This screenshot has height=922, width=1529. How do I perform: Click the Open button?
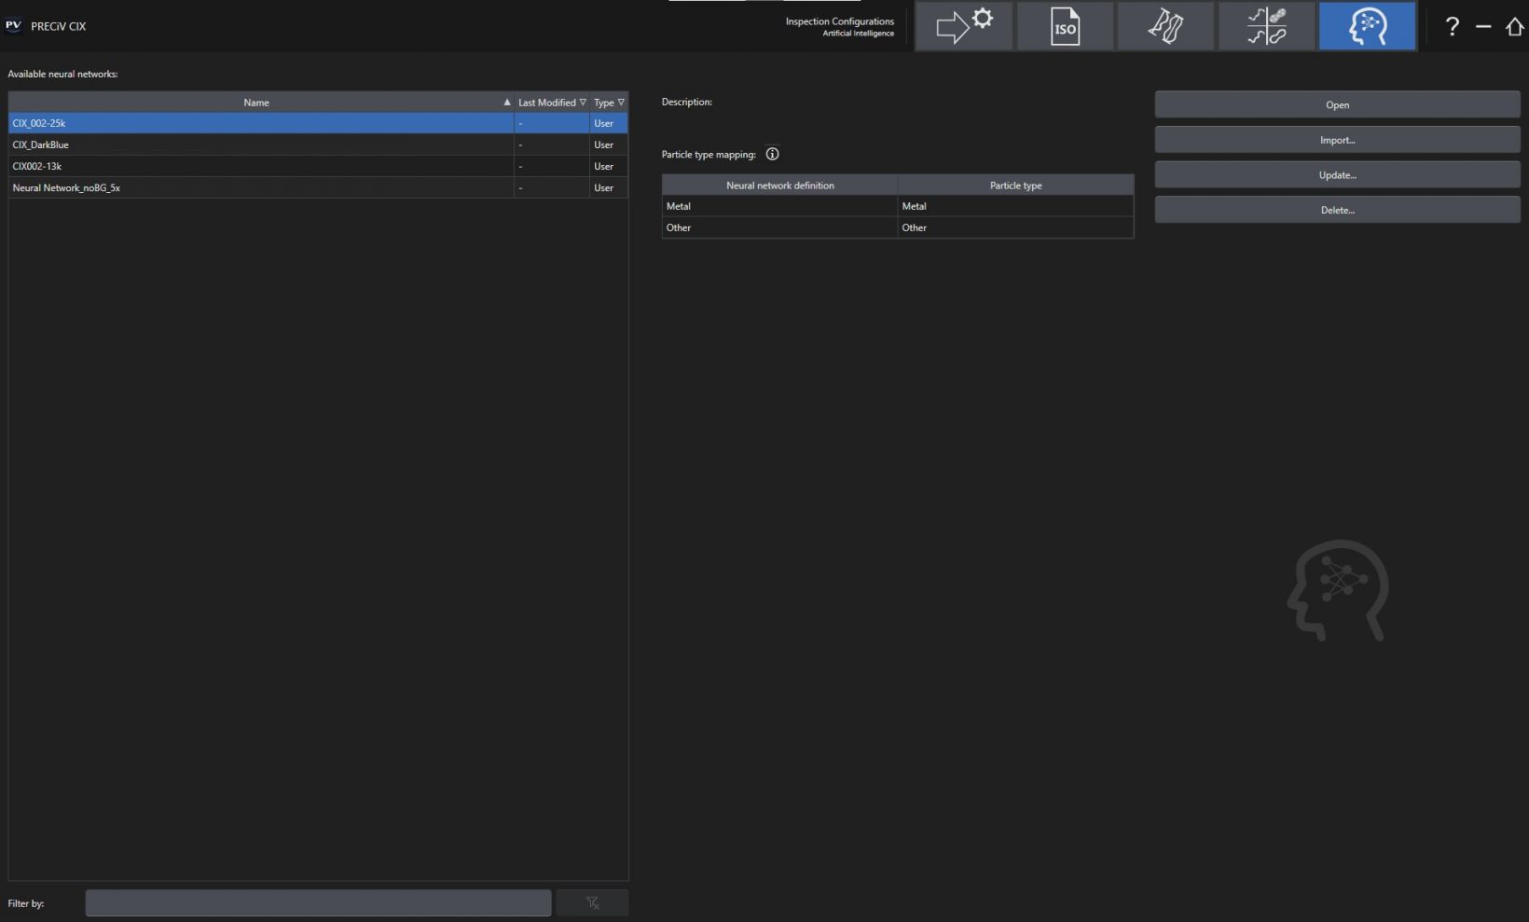tap(1337, 104)
